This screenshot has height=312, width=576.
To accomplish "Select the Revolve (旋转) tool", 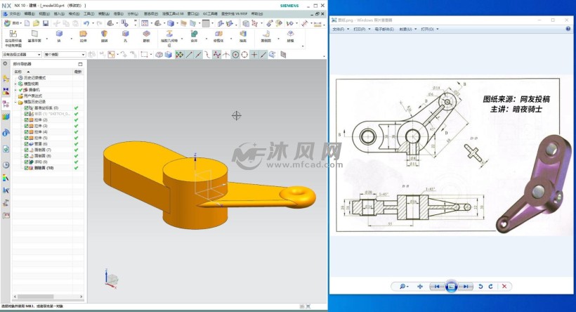I will pos(105,37).
